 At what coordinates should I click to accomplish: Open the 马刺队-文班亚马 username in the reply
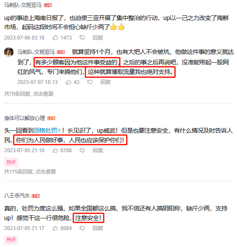pos(36,52)
